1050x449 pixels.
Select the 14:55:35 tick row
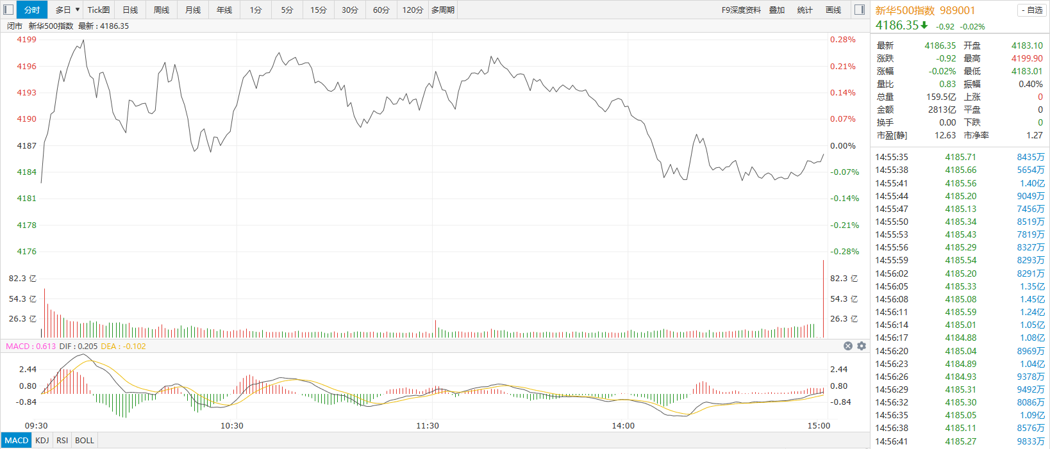pos(960,157)
